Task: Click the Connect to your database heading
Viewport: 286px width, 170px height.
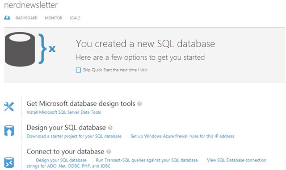Action: pos(65,151)
